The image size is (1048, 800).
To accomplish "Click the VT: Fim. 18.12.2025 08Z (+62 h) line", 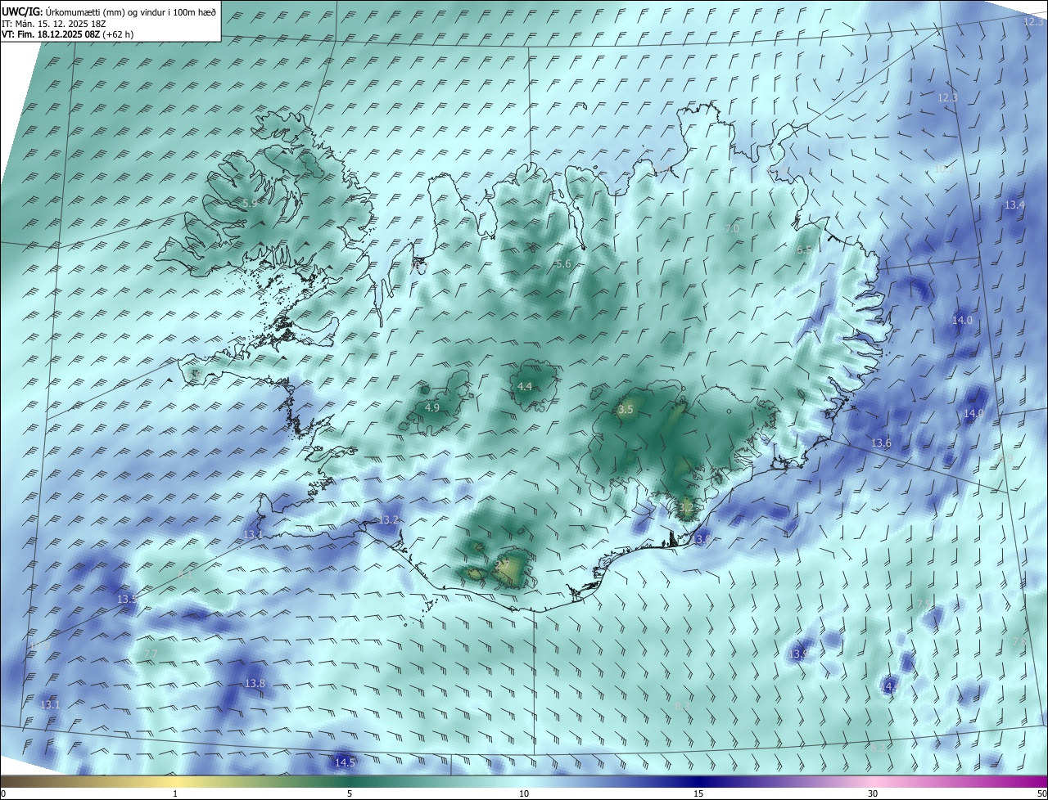I will tap(68, 34).
